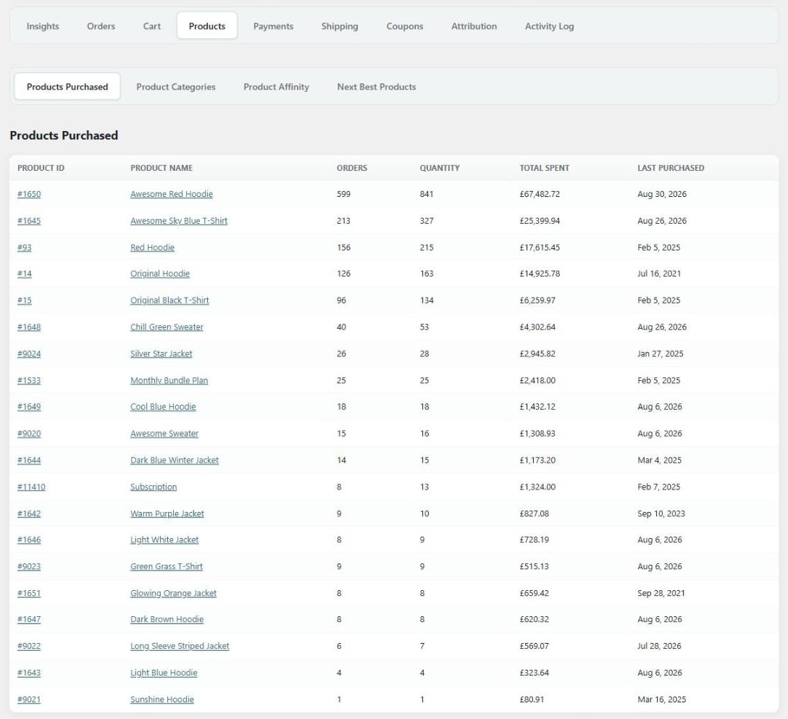
Task: Select the Jul 16, 2021 date cell
Action: 659,273
